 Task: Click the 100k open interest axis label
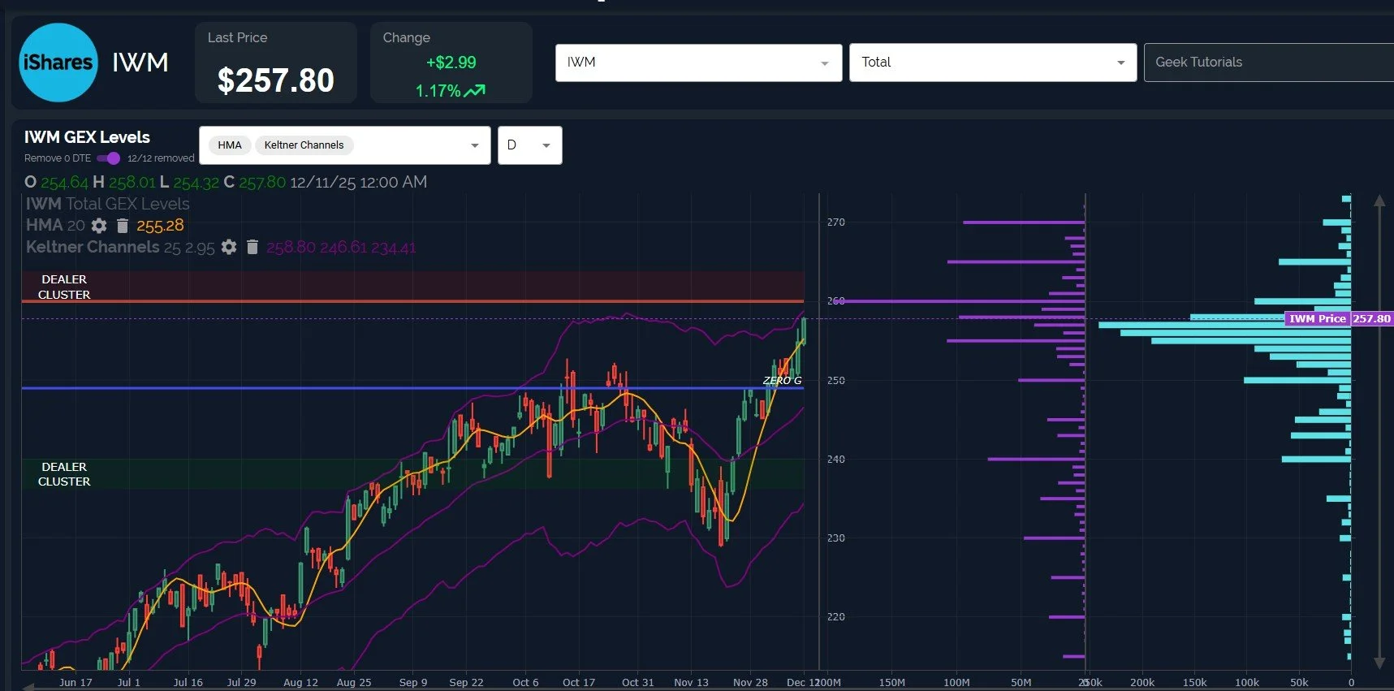(x=1246, y=682)
